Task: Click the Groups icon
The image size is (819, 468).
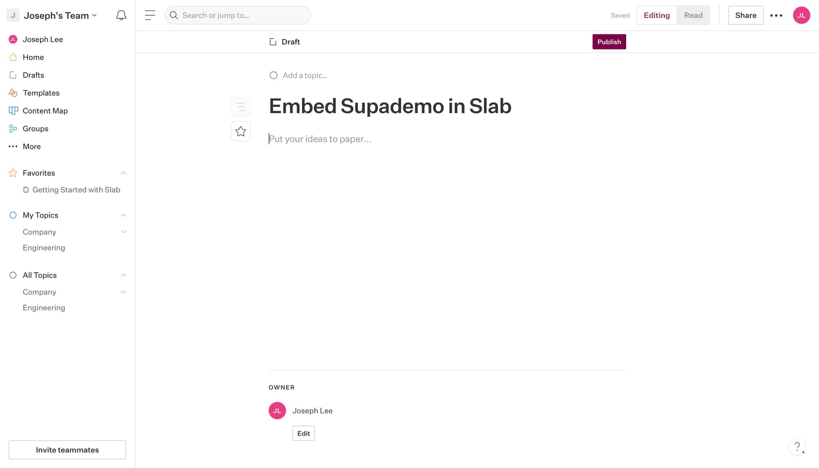Action: point(13,128)
